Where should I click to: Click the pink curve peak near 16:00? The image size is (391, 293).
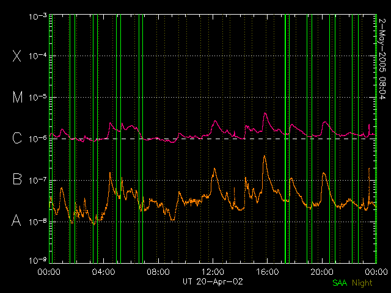(265, 114)
